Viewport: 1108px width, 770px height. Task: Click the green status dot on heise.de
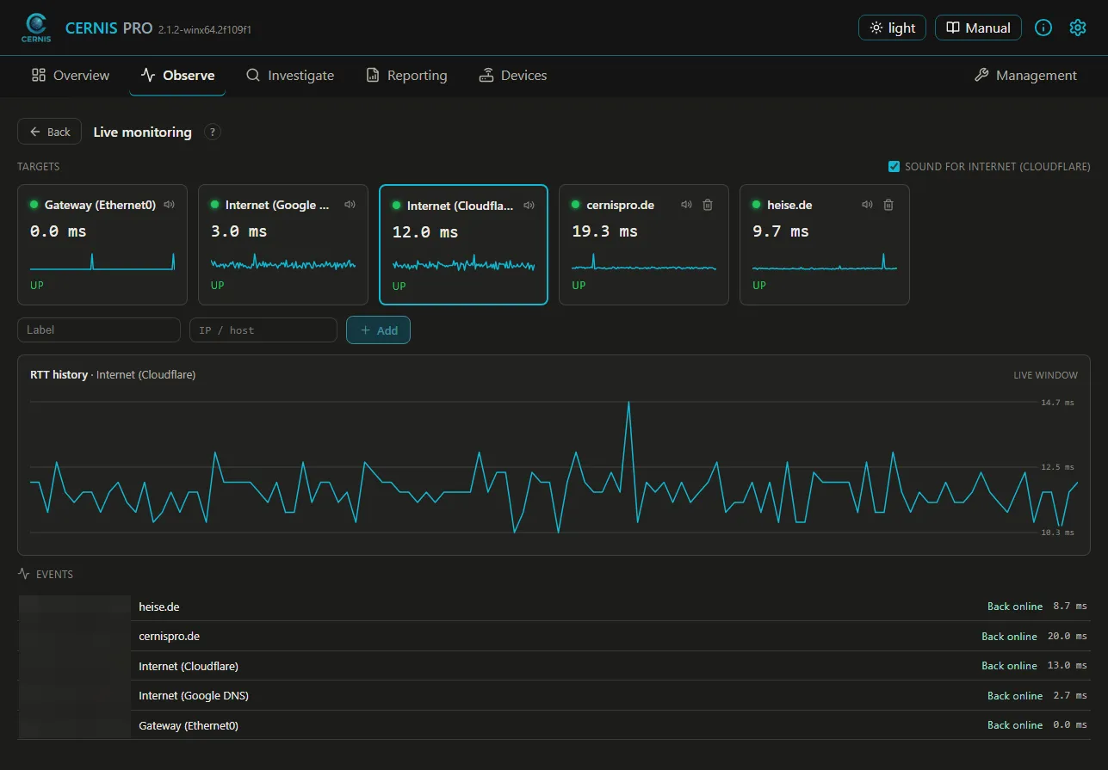click(x=758, y=205)
